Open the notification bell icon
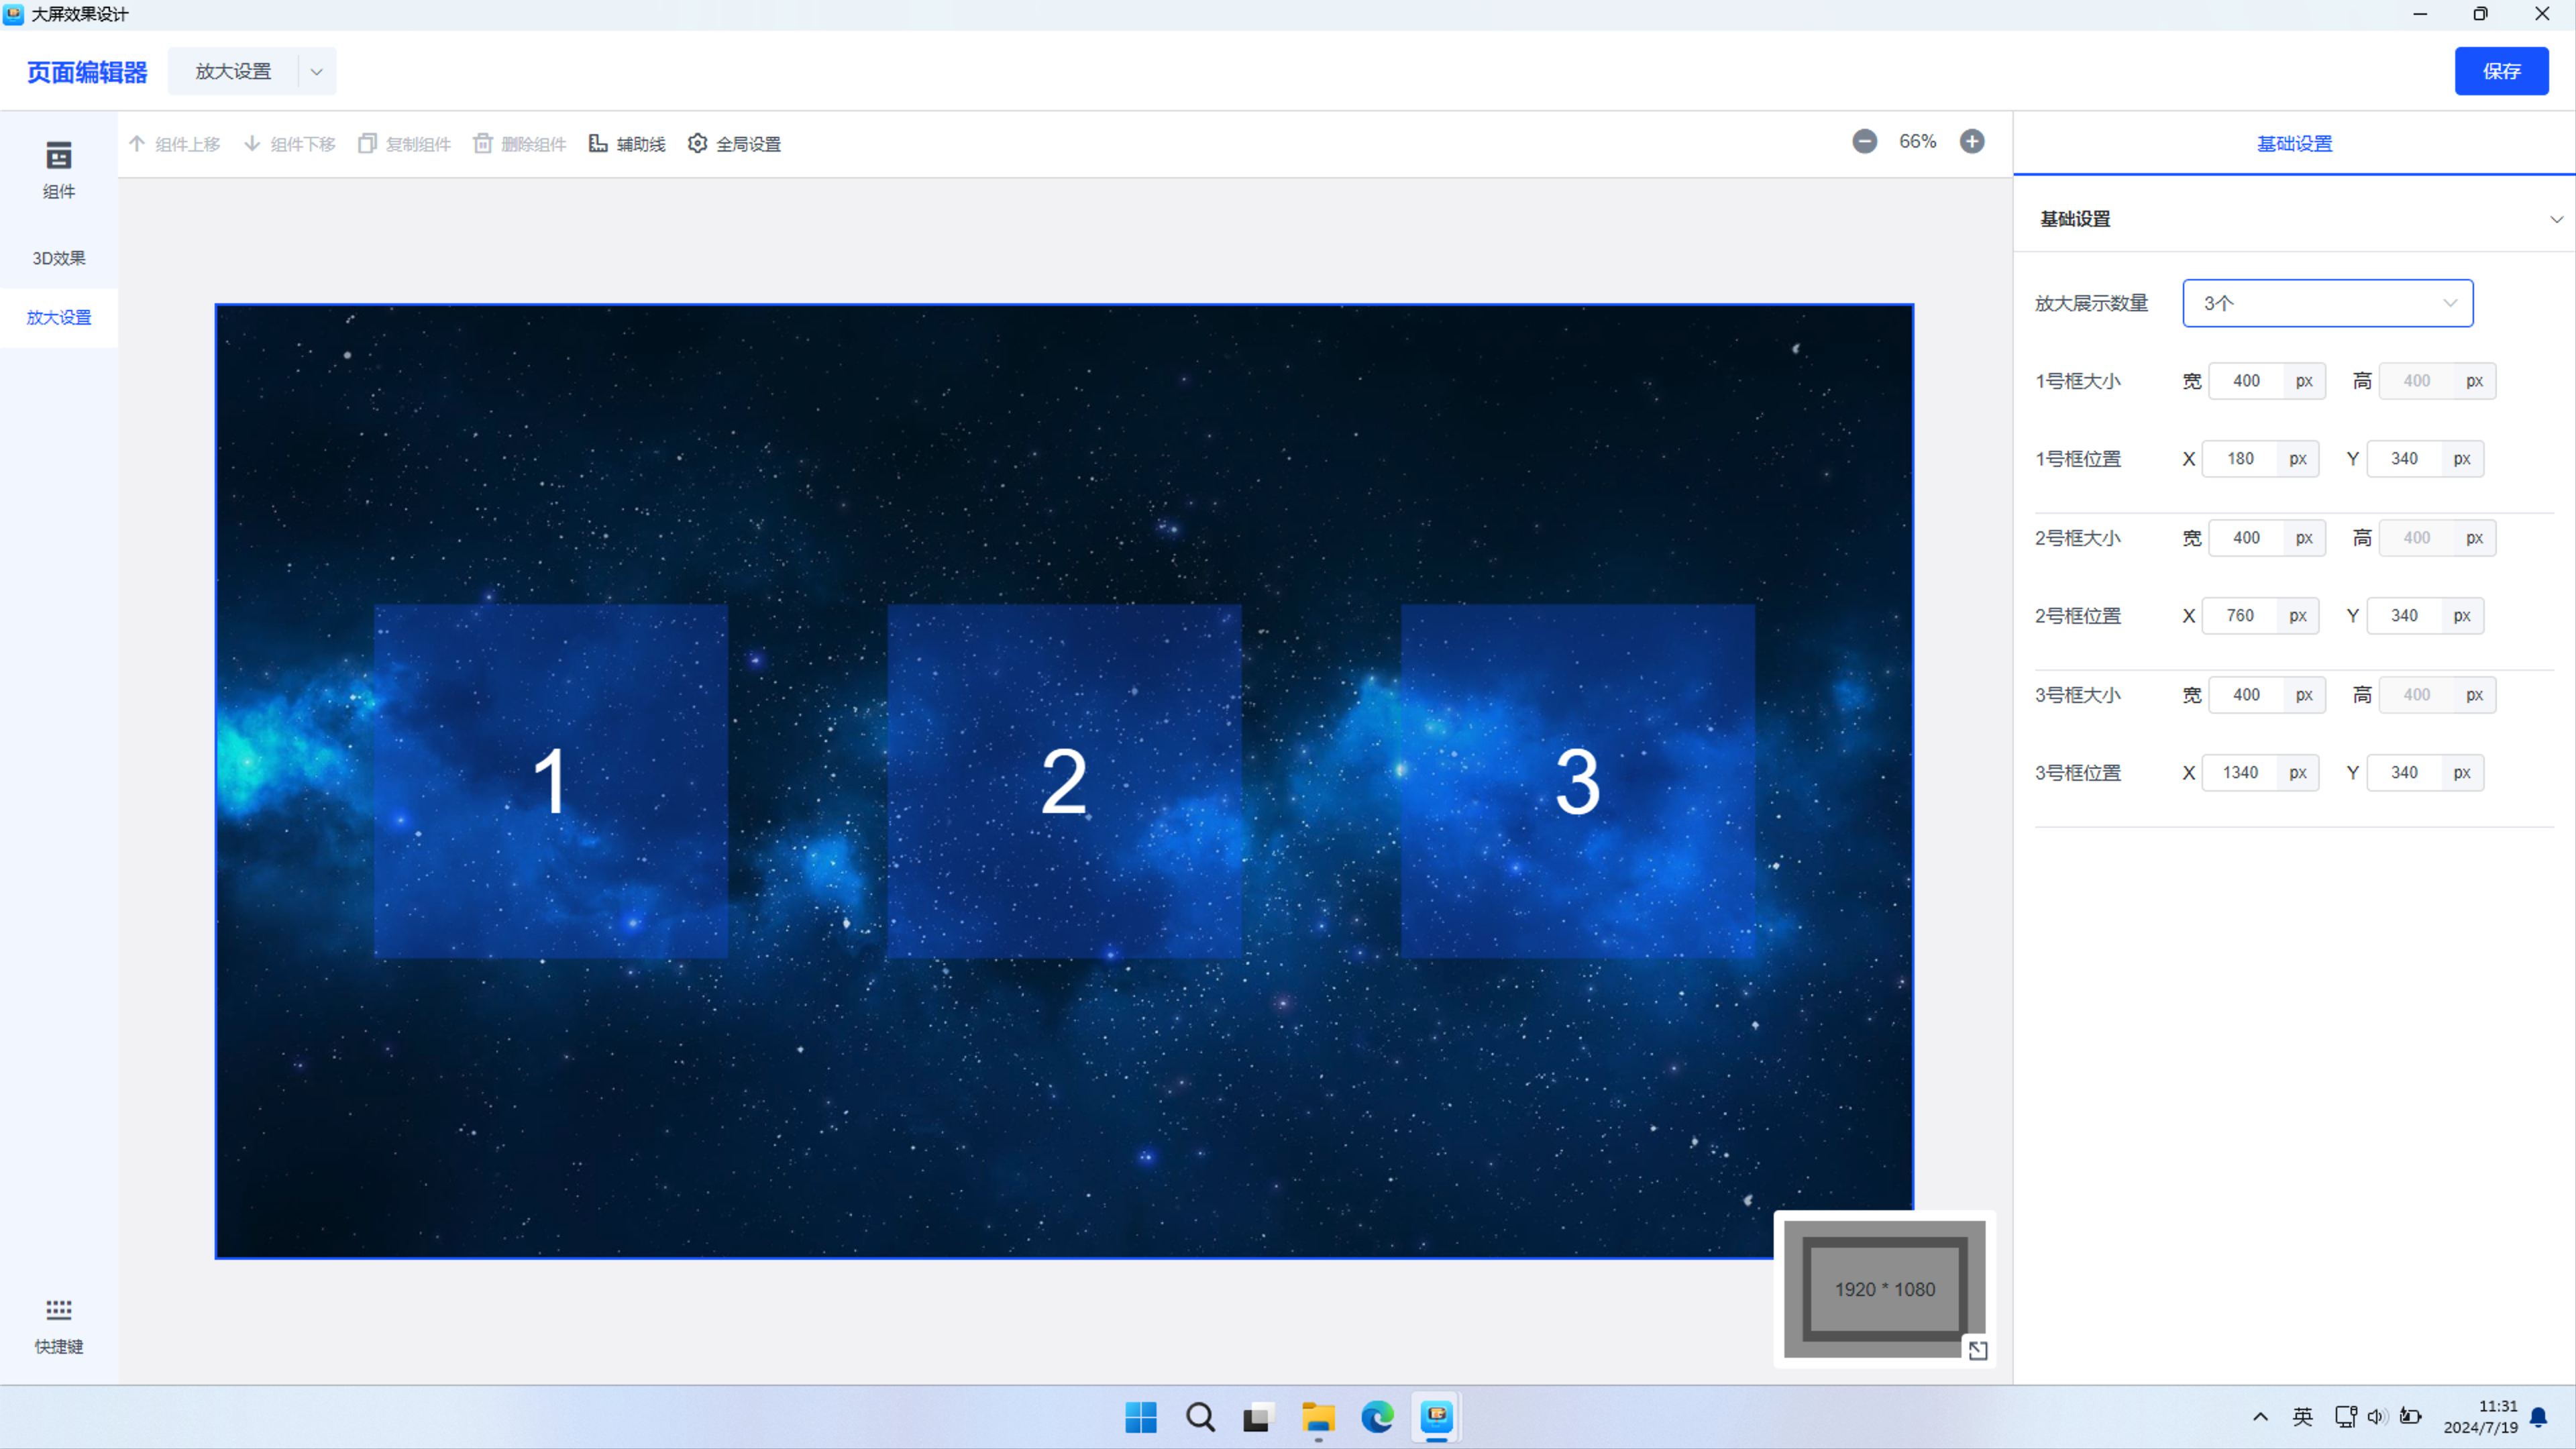The width and height of the screenshot is (2576, 1449). pyautogui.click(x=2538, y=1417)
